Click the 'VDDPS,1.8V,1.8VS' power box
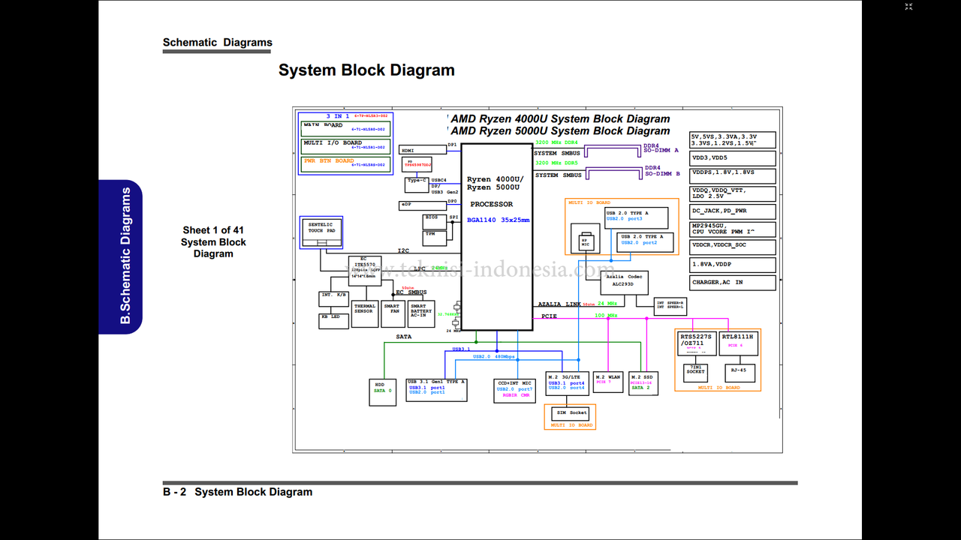This screenshot has height=540, width=961. coord(734,175)
